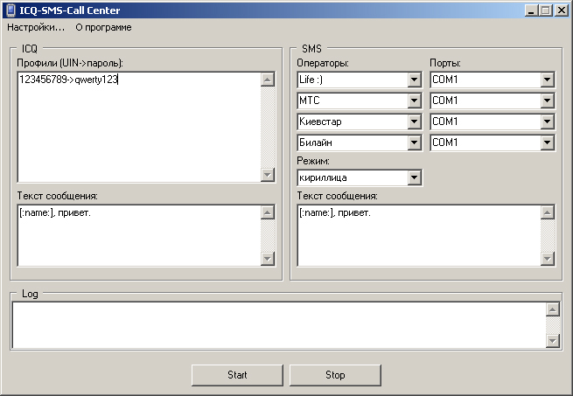Click the ICQ message scroll-down arrow

coord(268,259)
